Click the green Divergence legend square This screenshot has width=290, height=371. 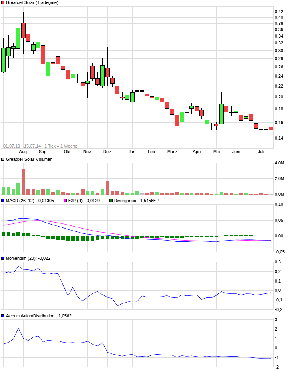[111, 201]
